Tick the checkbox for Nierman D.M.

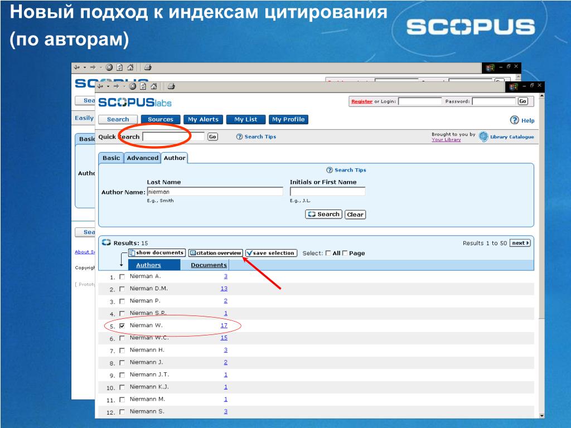(x=122, y=289)
